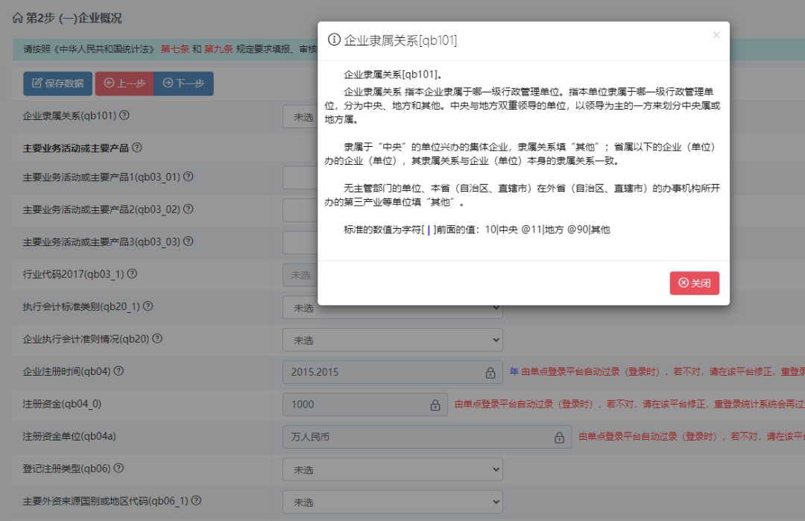The image size is (805, 521).
Task: Open 执行会计标准类别 dropdown
Action: (392, 308)
